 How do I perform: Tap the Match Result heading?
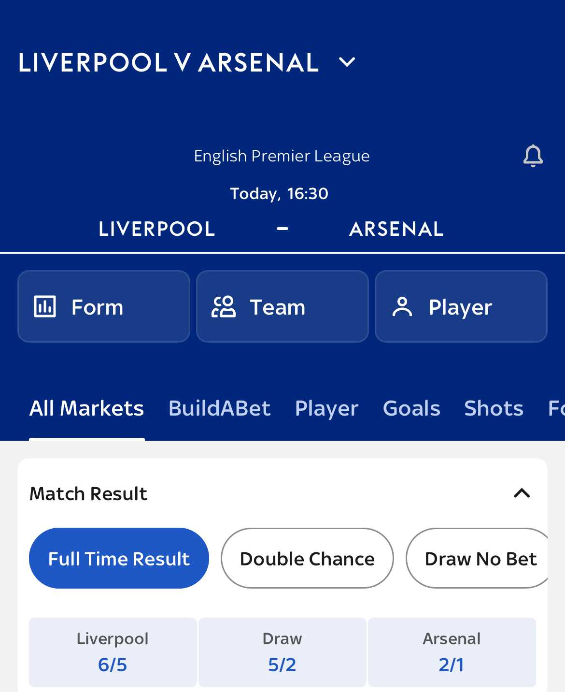[88, 494]
